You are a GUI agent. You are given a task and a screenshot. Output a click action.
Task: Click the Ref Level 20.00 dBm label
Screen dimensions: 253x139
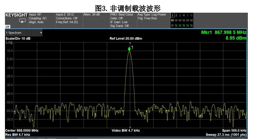click(126, 38)
